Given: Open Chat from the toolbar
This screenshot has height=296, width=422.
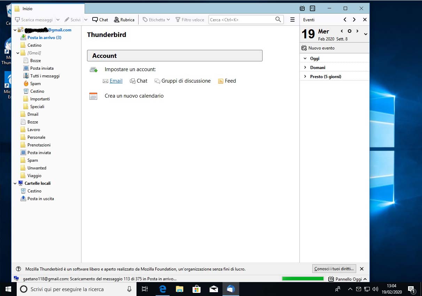Looking at the screenshot, I should pyautogui.click(x=100, y=20).
